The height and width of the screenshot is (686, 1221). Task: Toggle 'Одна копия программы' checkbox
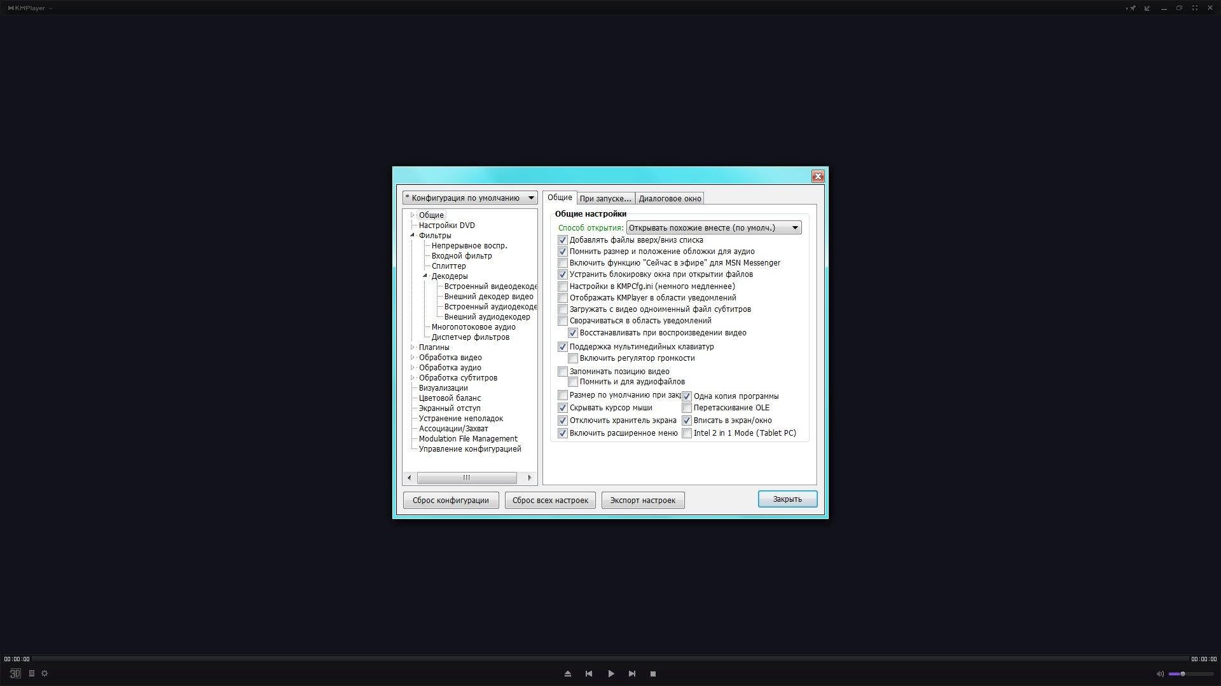click(x=687, y=396)
